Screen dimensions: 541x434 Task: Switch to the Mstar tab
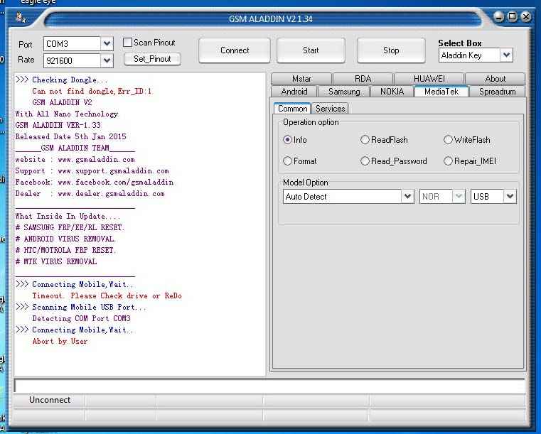pos(301,79)
